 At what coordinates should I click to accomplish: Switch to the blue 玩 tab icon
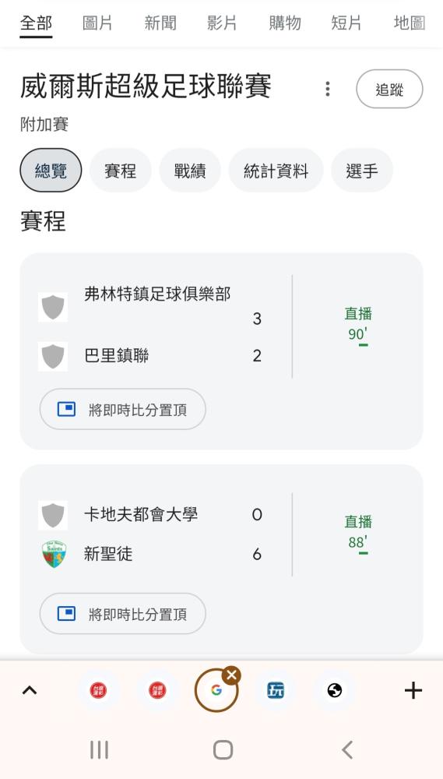[276, 690]
